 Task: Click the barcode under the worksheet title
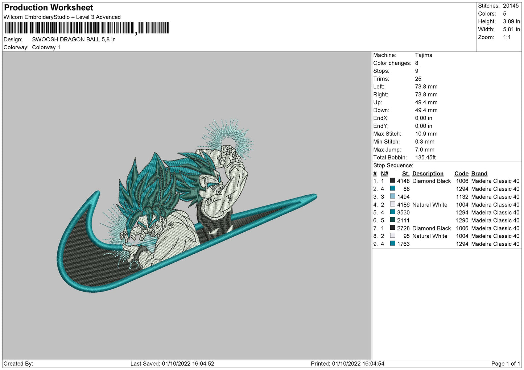point(87,28)
